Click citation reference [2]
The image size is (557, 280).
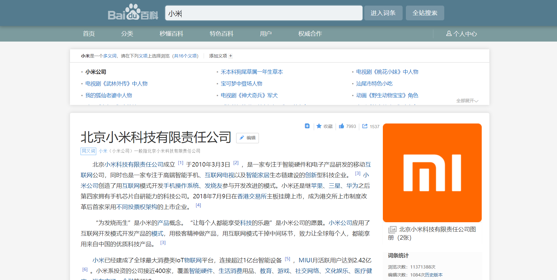(x=236, y=163)
